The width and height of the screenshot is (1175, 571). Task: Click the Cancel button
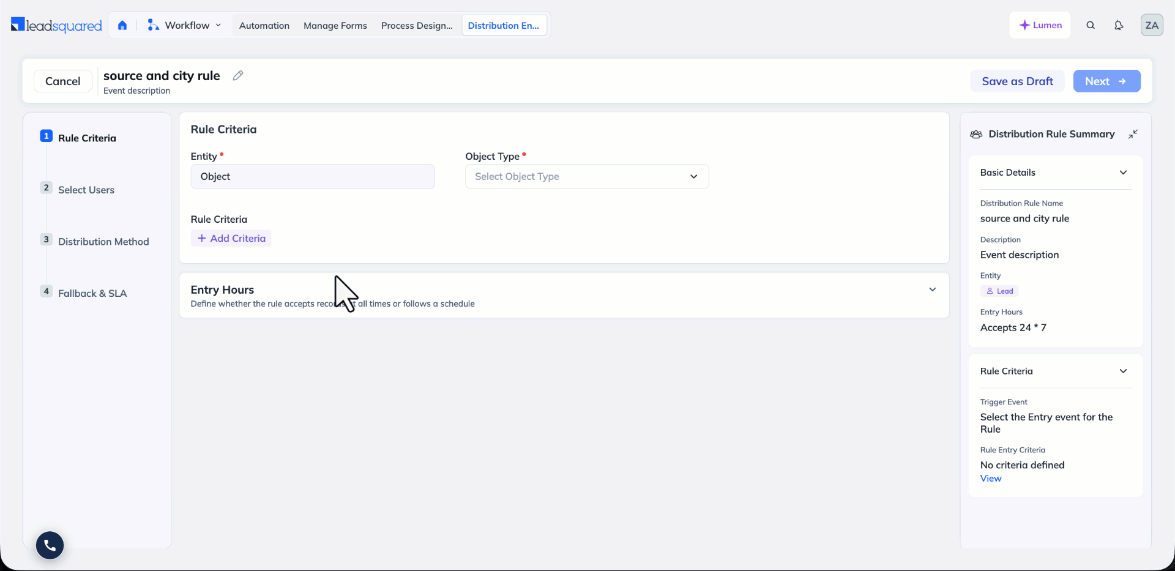tap(63, 81)
